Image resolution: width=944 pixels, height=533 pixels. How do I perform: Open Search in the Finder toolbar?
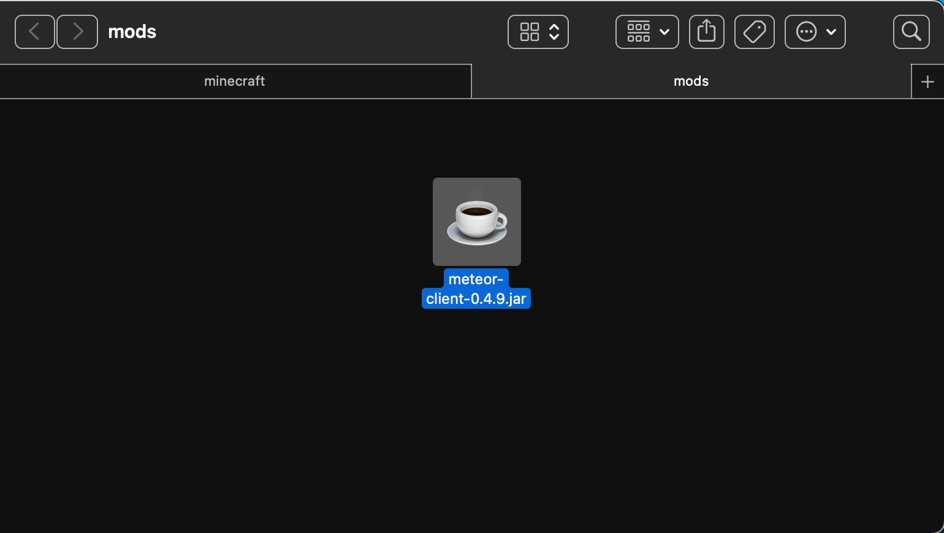point(910,31)
